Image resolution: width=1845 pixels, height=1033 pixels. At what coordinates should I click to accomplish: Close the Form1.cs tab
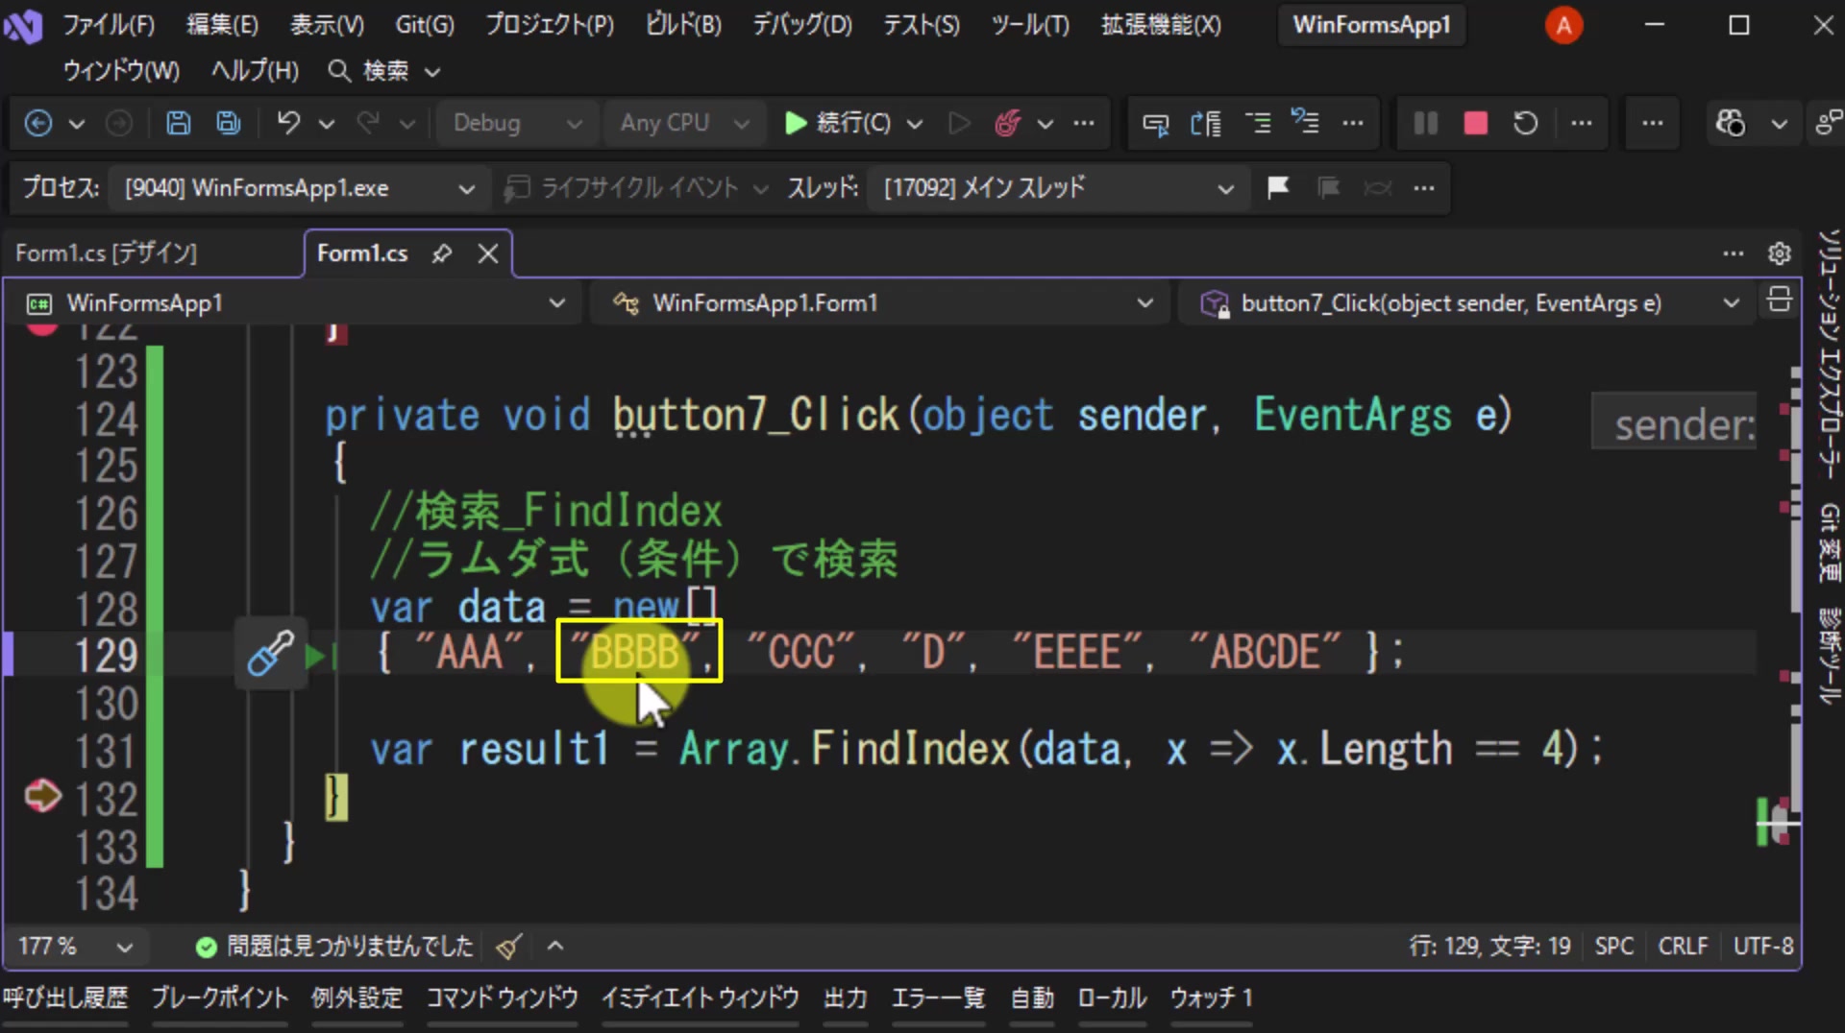[x=488, y=253]
